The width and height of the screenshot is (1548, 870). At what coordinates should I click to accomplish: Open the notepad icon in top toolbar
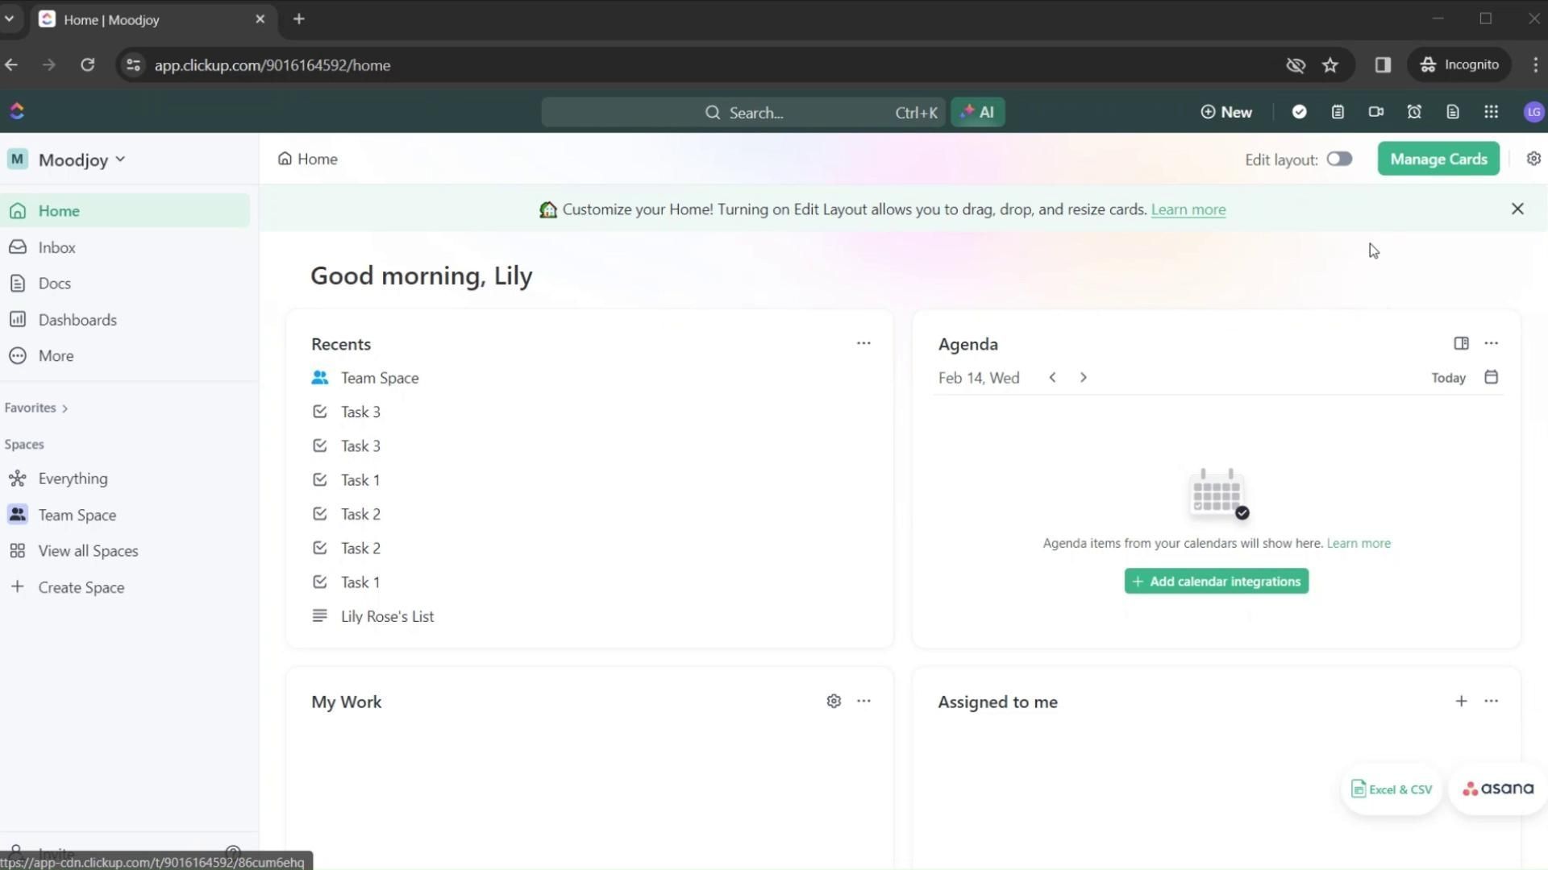(x=1338, y=112)
